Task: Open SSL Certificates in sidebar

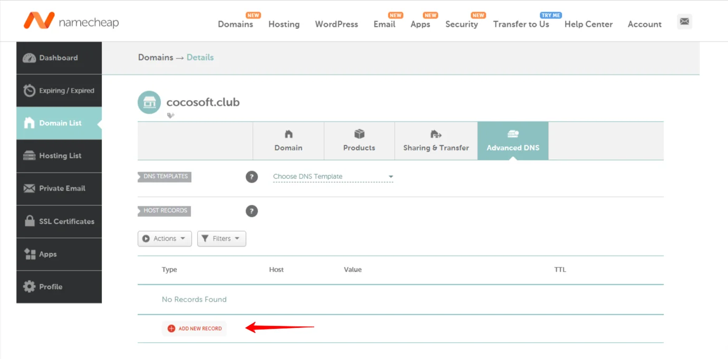Action: 59,221
